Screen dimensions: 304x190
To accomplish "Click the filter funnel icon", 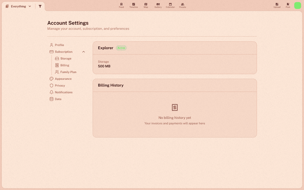I will [40, 7].
